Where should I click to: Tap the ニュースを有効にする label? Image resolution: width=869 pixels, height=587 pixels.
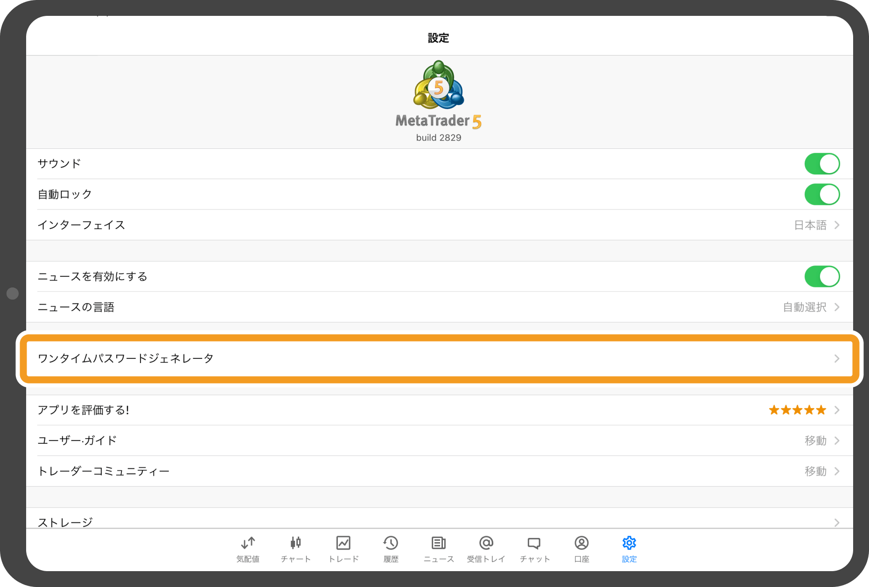pos(92,277)
